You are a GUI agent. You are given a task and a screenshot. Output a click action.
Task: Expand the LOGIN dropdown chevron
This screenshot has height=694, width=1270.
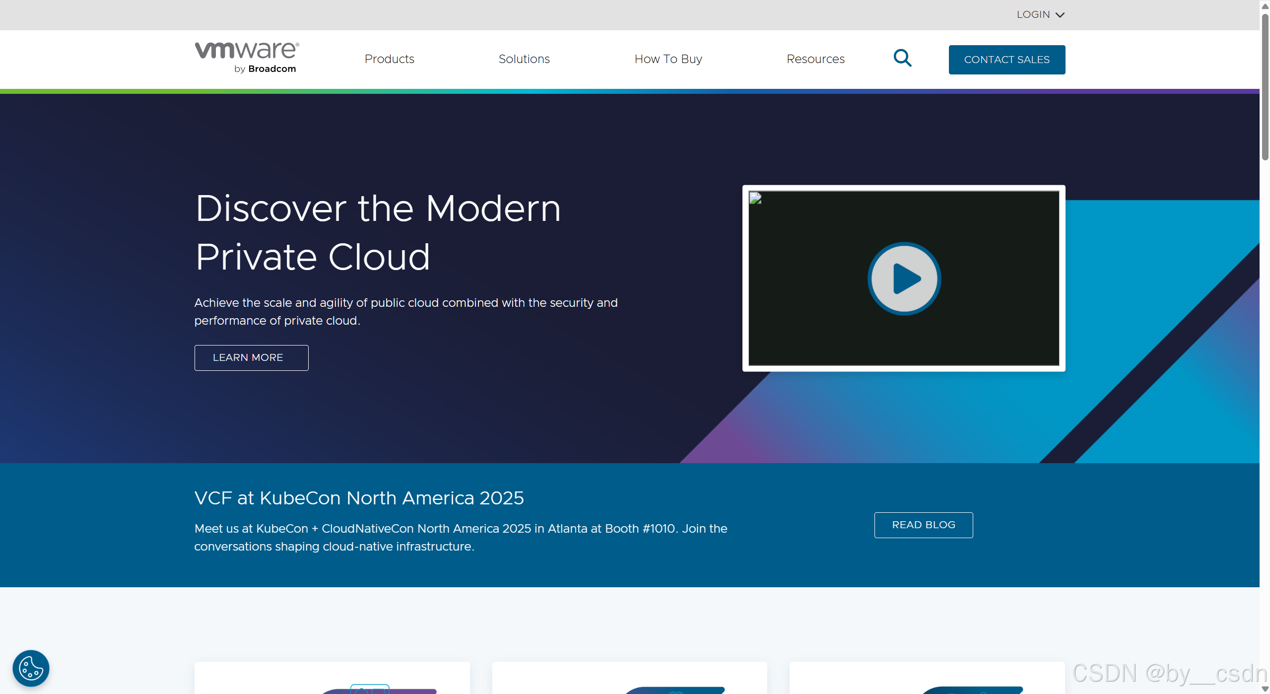[x=1060, y=15]
